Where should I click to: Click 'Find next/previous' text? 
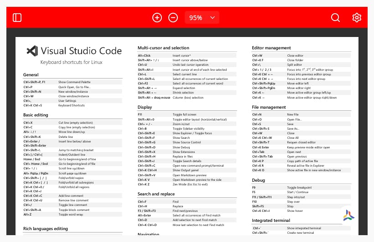click(185, 211)
